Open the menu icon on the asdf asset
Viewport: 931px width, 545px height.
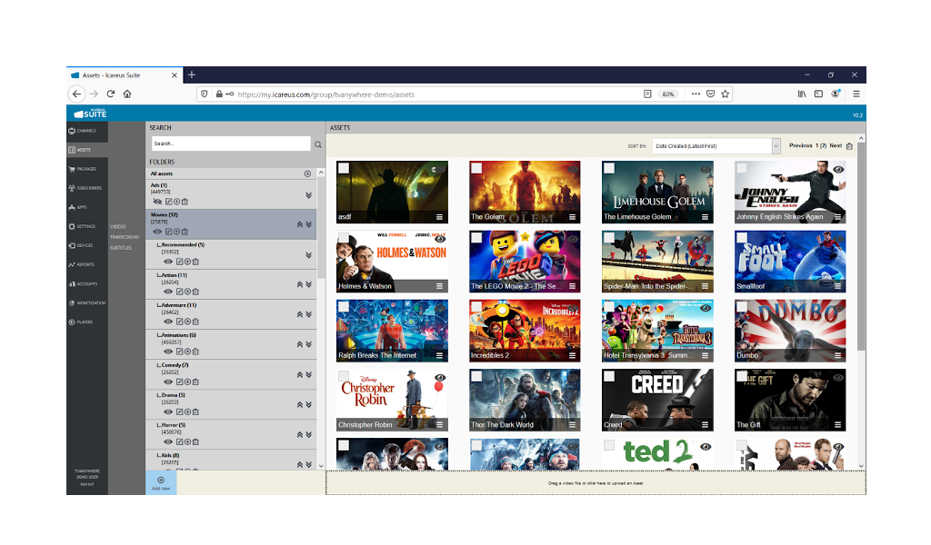click(x=439, y=217)
